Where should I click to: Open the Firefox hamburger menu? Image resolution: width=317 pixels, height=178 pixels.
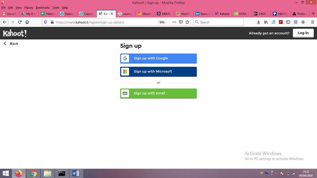point(312,22)
